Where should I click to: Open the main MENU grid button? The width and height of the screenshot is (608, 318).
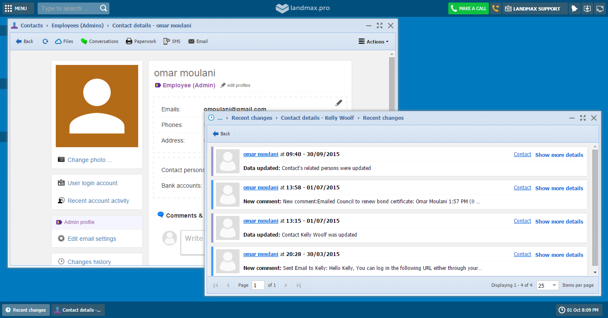(16, 8)
